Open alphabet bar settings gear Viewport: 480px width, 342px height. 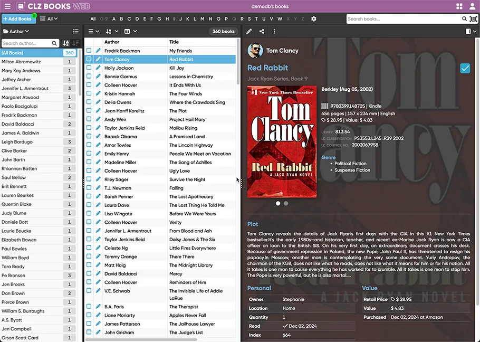313,19
